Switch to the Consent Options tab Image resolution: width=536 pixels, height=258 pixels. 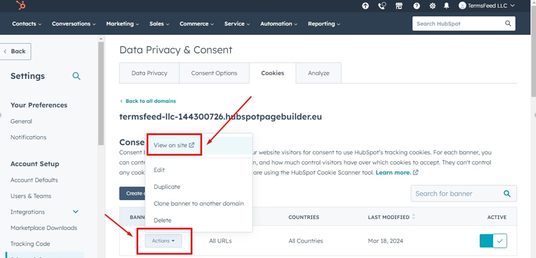pyautogui.click(x=214, y=73)
